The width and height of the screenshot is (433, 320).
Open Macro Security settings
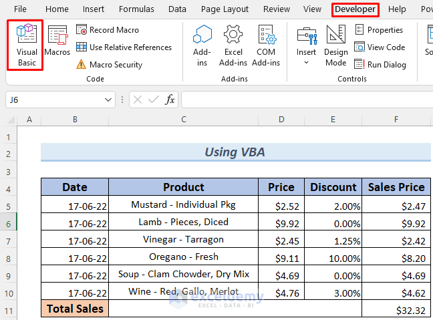pos(109,65)
